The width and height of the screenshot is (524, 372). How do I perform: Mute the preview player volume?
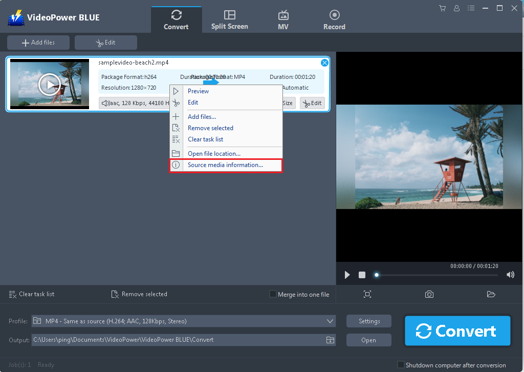click(x=510, y=275)
